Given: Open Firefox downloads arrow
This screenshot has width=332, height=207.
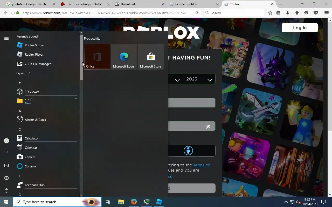Looking at the screenshot, I should point(288,13).
